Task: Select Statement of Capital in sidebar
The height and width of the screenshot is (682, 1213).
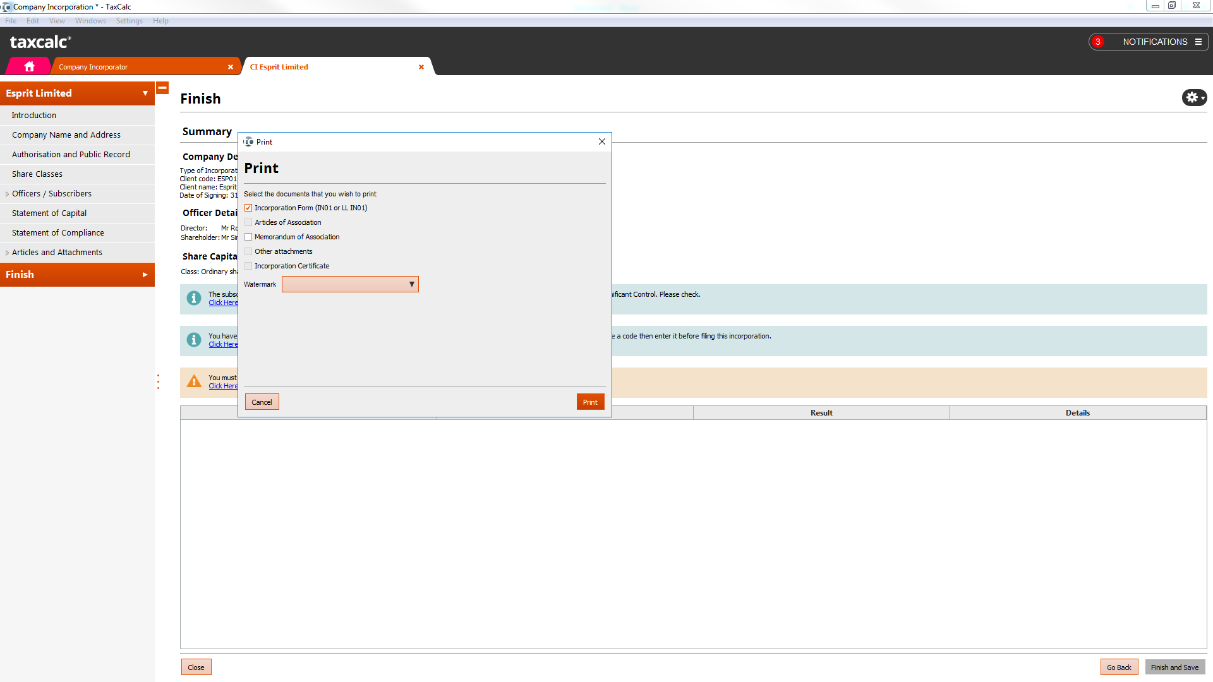Action: coord(49,213)
